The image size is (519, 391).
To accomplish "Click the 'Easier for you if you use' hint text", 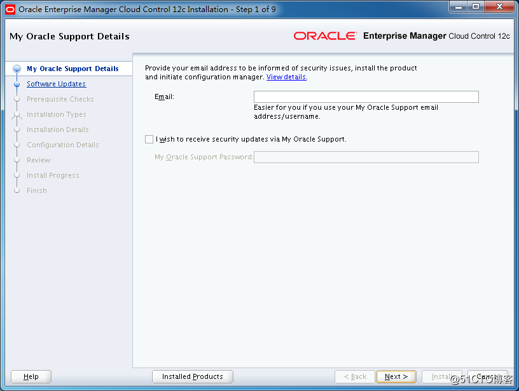I will coord(346,112).
